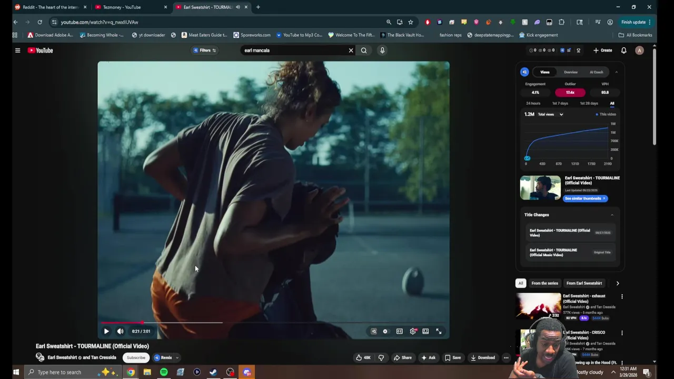The image size is (674, 379).
Task: Open options for the 'exhaust' video
Action: 622,296
